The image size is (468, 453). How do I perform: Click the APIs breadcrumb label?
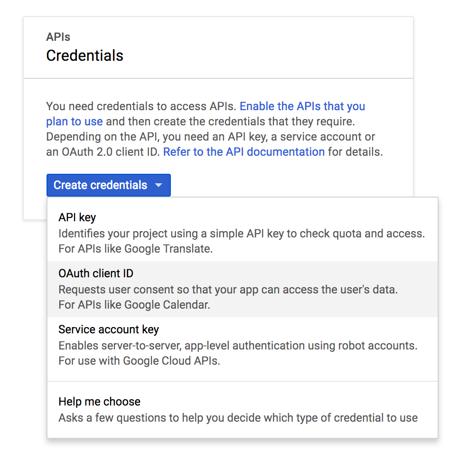click(58, 37)
